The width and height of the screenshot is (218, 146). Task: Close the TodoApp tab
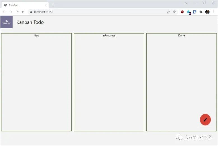tap(45, 5)
